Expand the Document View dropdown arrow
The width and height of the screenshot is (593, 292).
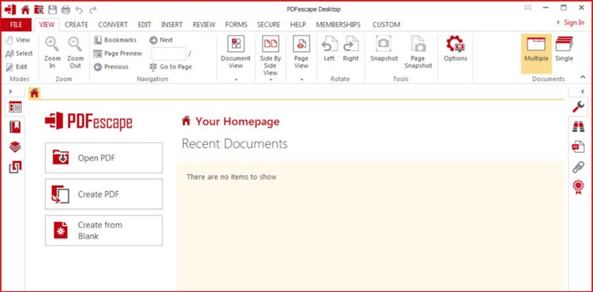pyautogui.click(x=236, y=79)
